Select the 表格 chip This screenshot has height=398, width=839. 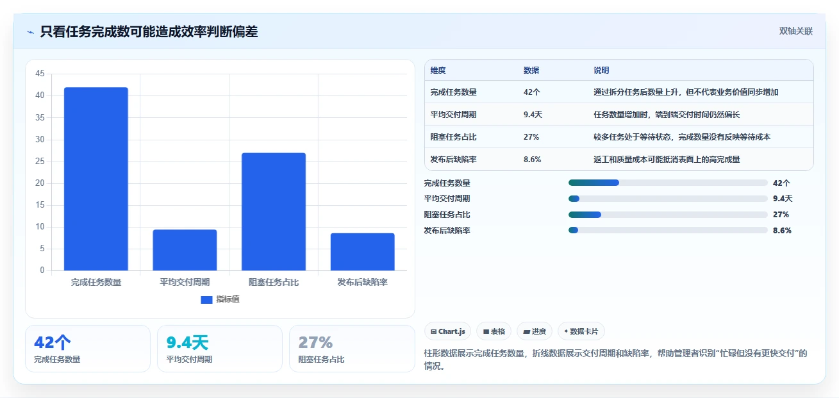[494, 331]
